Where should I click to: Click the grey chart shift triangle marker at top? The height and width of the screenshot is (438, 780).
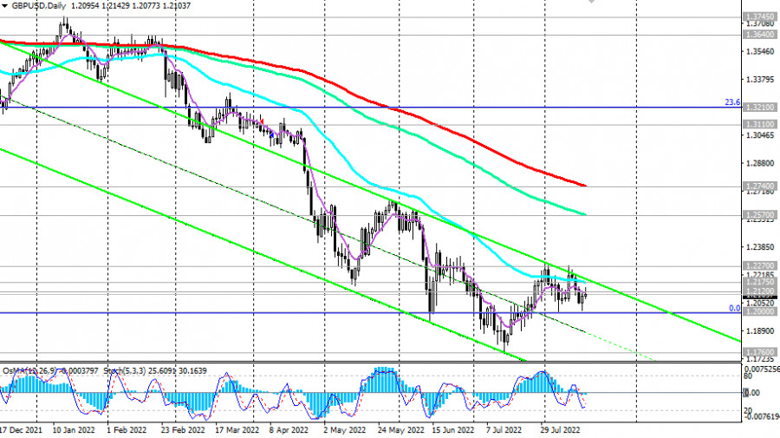point(591,2)
